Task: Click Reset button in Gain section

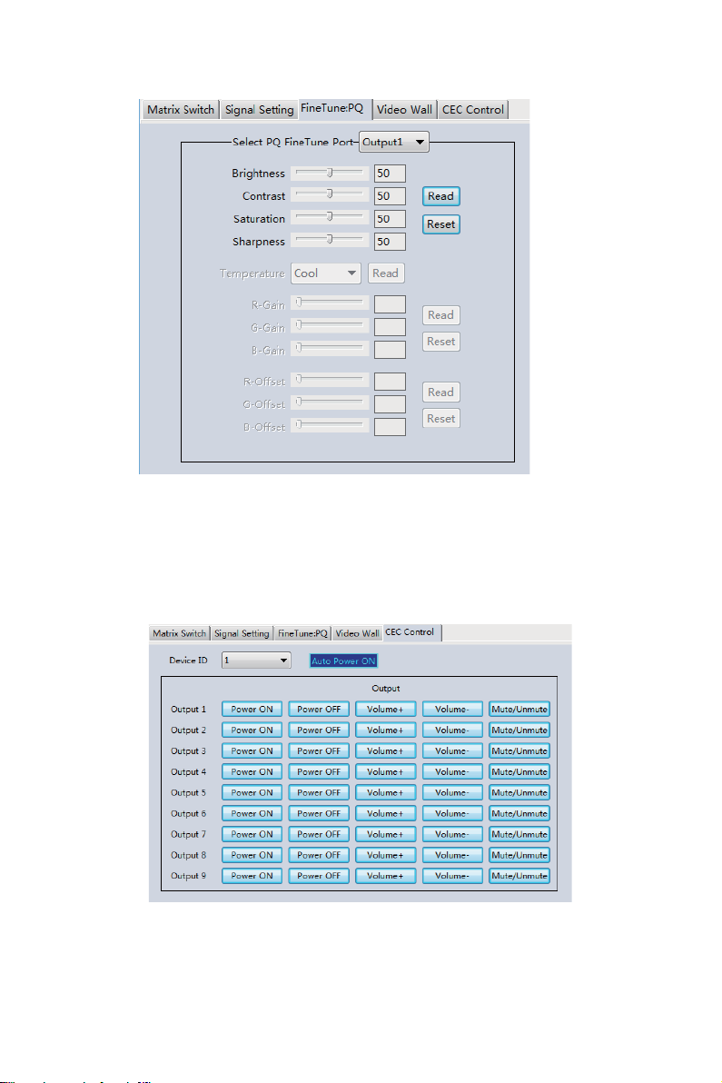Action: [441, 342]
